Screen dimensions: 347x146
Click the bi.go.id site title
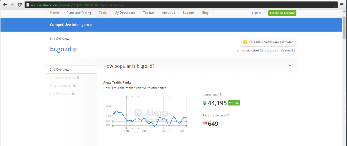[x=61, y=49]
